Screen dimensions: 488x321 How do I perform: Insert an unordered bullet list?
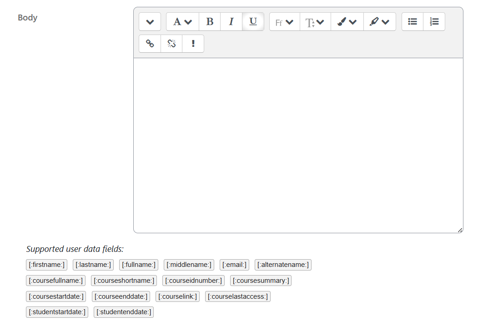click(x=412, y=21)
